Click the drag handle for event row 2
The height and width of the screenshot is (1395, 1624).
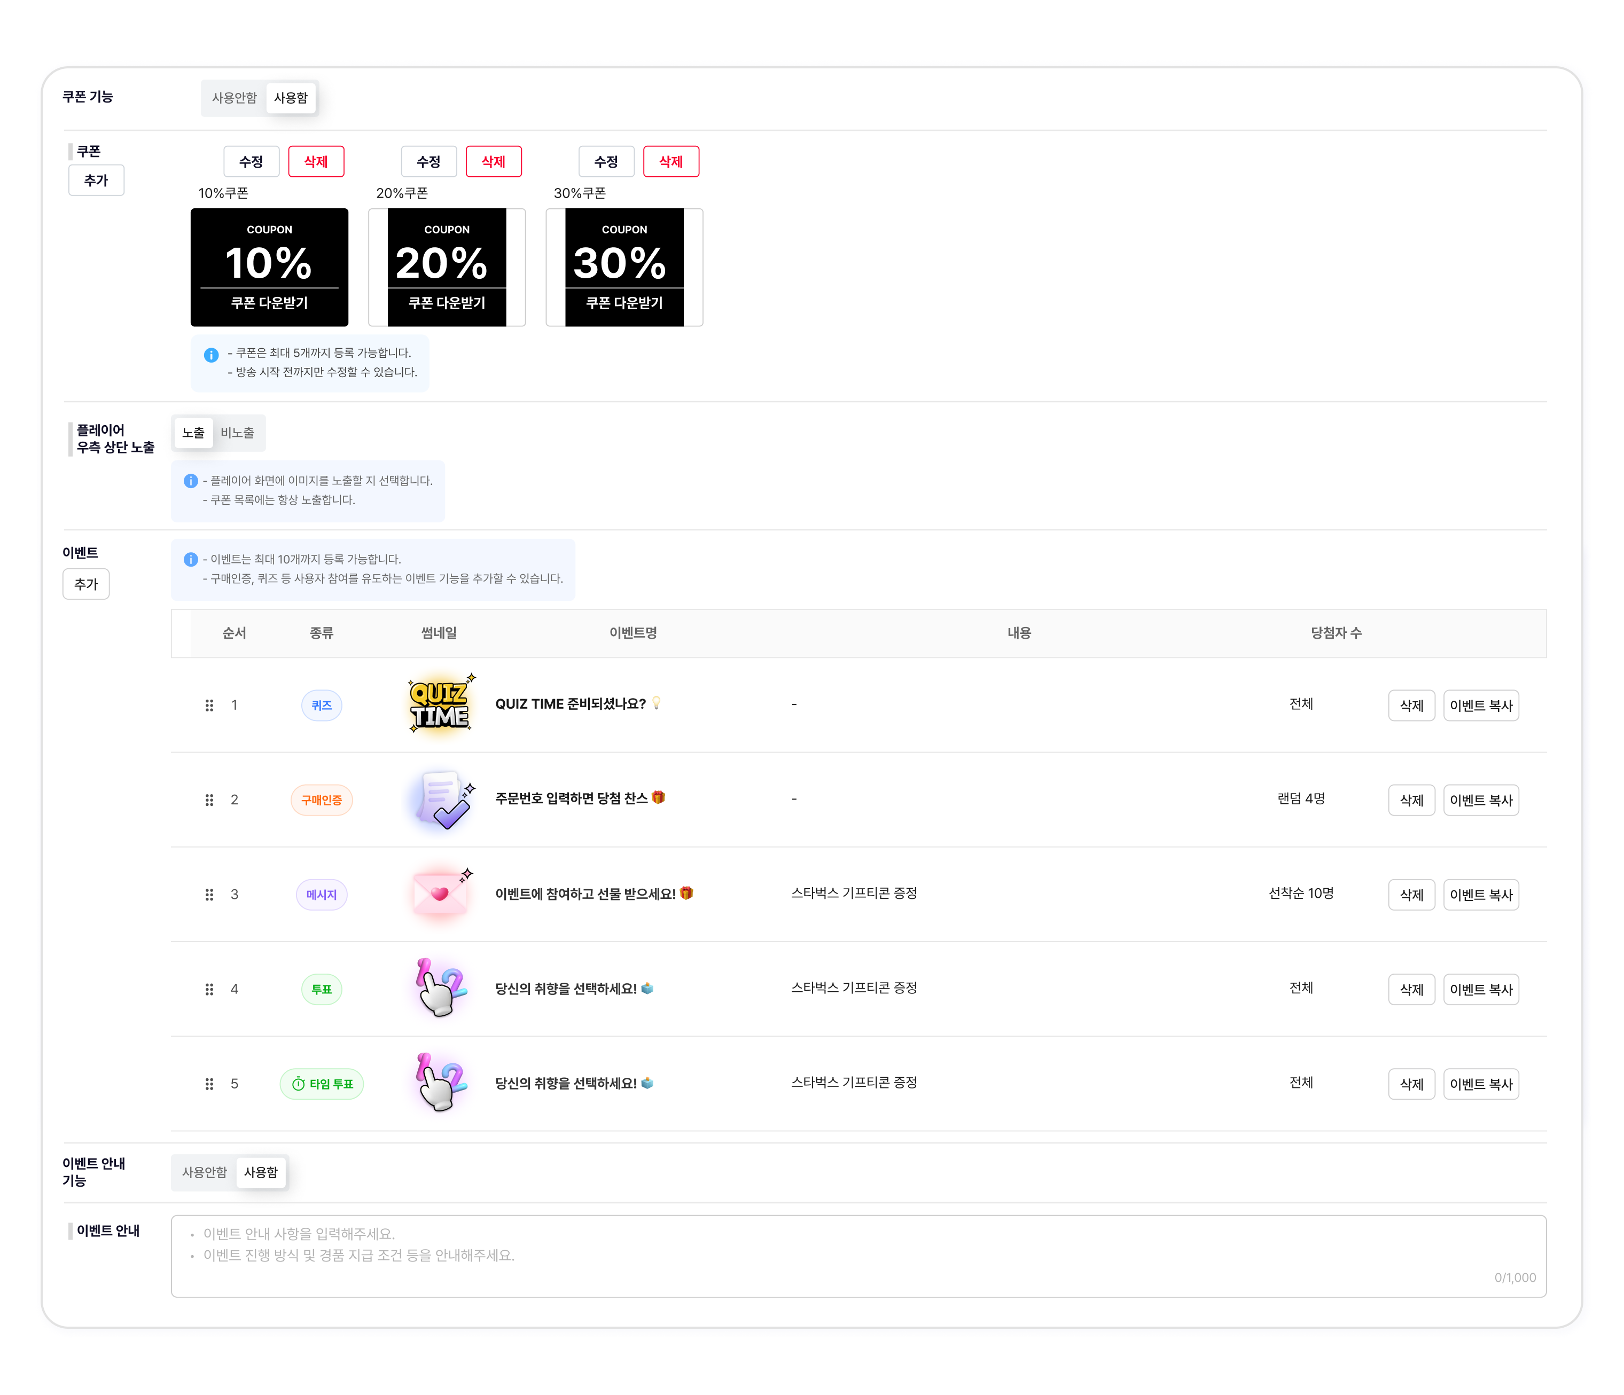209,800
